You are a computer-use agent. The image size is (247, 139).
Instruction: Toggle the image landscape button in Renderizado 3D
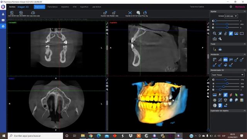(x=215, y=95)
